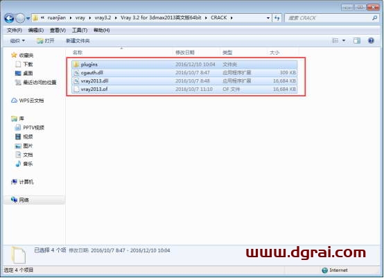The height and width of the screenshot is (278, 384).
Task: Click the cgauth.dll file icon
Action: click(x=76, y=73)
